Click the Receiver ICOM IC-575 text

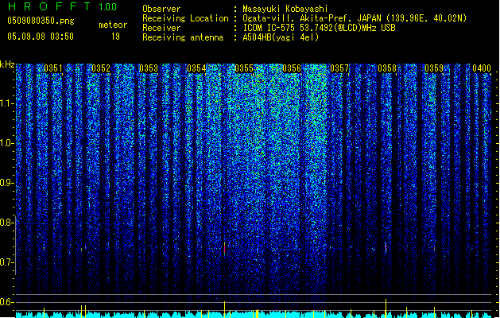[319, 28]
